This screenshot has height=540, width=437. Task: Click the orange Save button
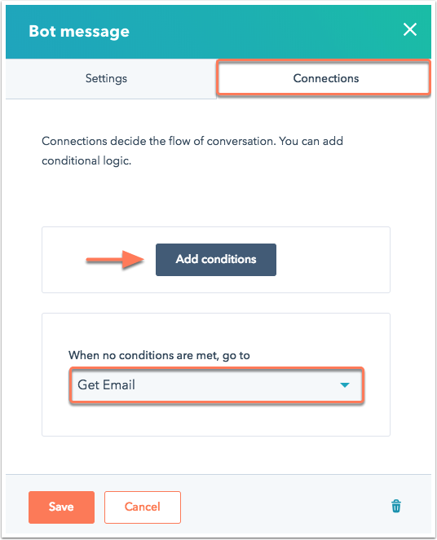coord(61,507)
